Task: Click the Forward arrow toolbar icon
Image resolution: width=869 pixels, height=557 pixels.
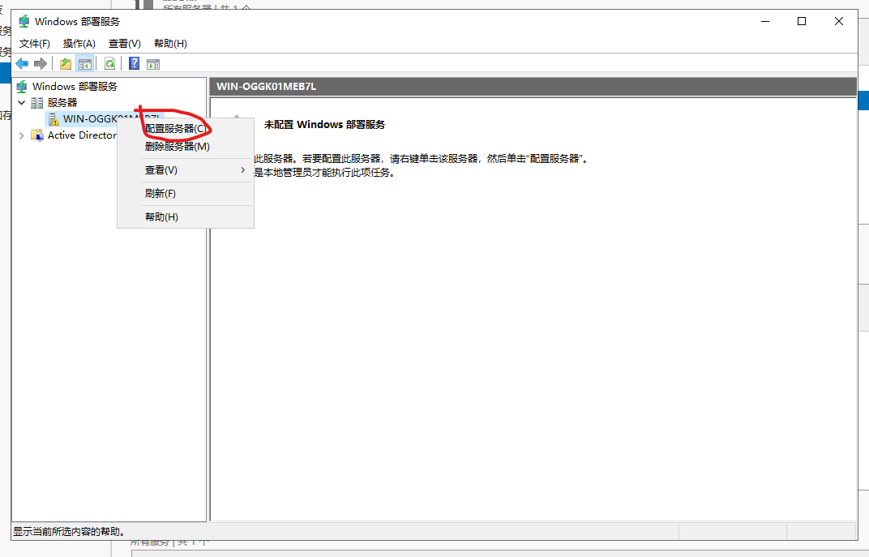Action: tap(40, 64)
